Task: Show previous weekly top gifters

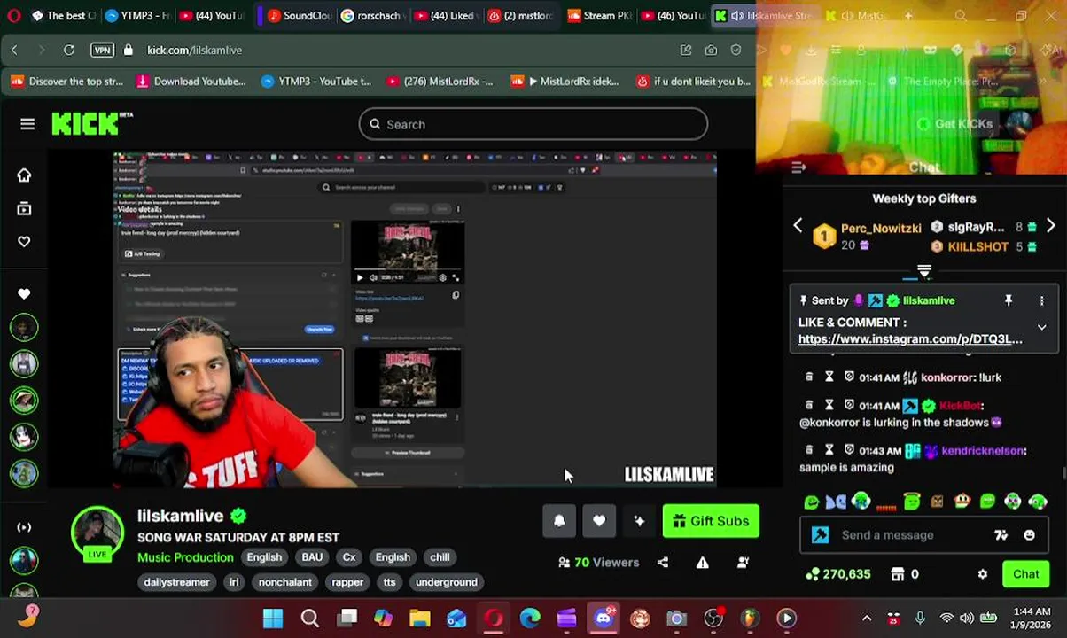Action: [x=797, y=226]
